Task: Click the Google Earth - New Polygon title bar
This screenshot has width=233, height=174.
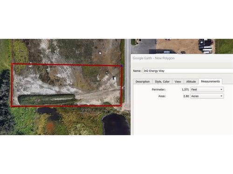Action: pyautogui.click(x=182, y=58)
